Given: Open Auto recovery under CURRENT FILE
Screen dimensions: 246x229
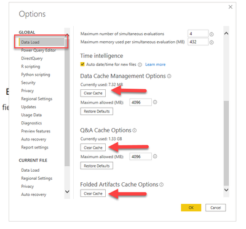Looking at the screenshot, I should (x=34, y=195).
